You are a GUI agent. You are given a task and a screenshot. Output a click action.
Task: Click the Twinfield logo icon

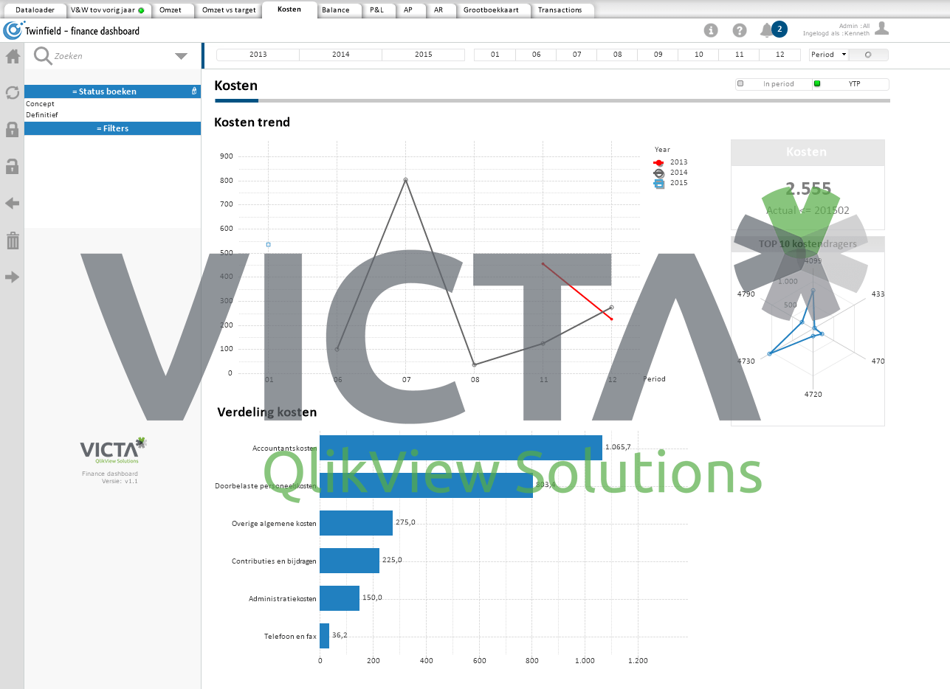(13, 30)
